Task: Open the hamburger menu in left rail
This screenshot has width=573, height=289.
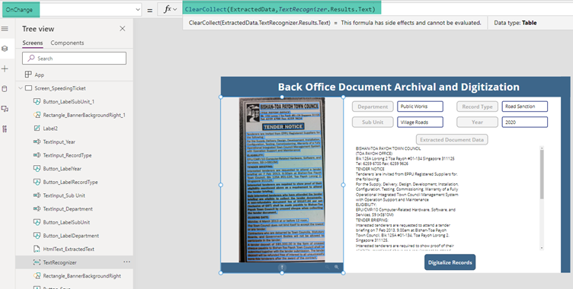Action: coord(5,29)
